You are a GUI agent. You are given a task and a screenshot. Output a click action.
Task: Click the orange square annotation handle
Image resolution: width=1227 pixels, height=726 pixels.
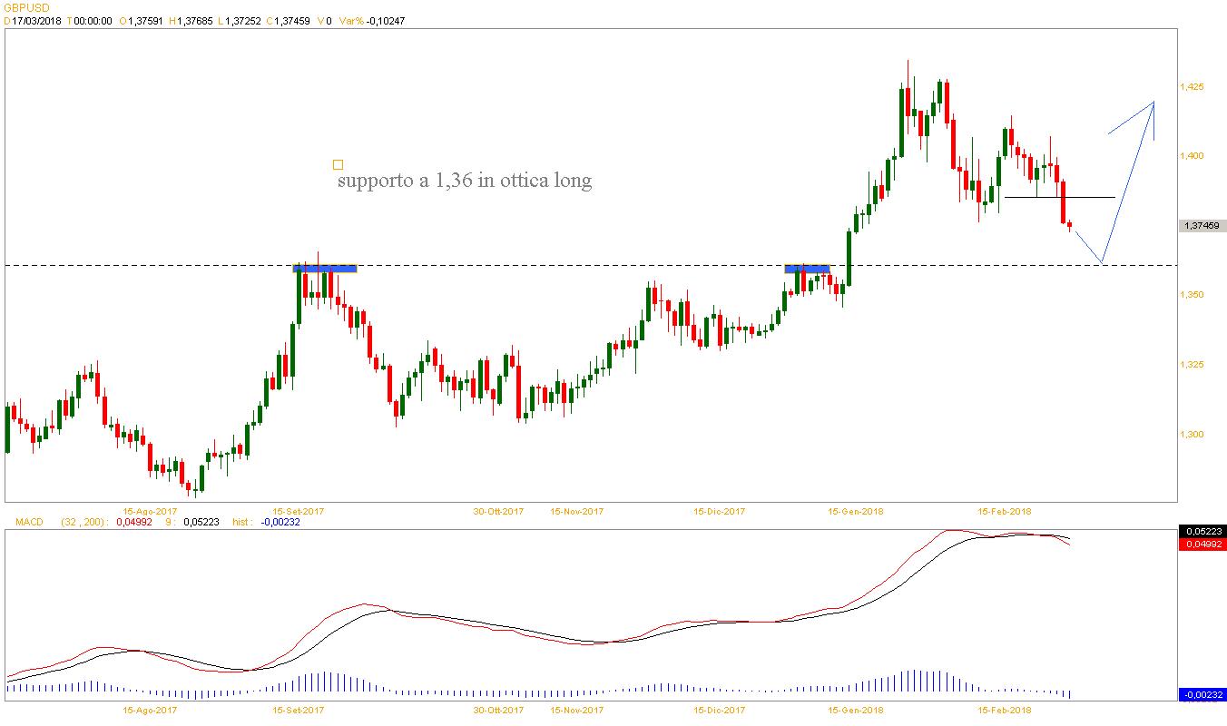338,164
